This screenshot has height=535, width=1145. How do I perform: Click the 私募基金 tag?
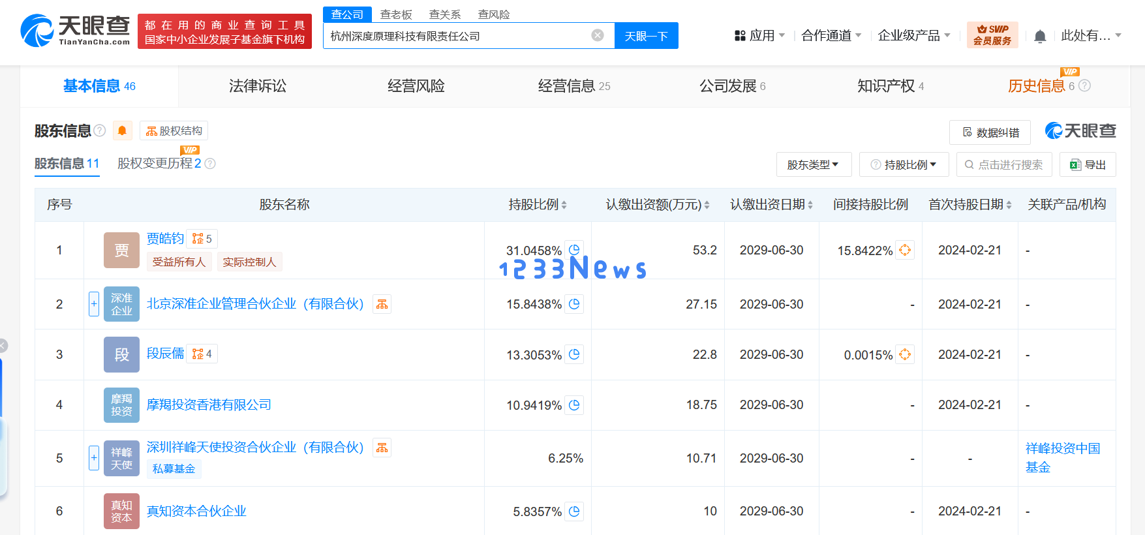[174, 469]
